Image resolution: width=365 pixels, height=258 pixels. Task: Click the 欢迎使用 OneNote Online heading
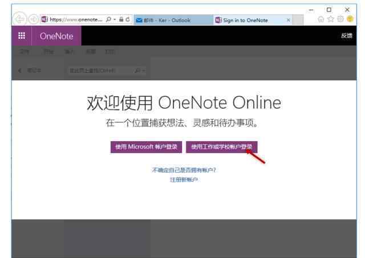click(x=184, y=103)
